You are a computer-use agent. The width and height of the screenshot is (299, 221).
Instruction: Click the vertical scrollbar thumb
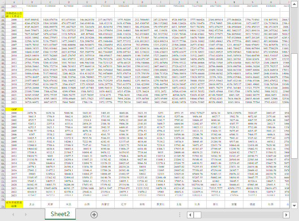click(x=294, y=106)
